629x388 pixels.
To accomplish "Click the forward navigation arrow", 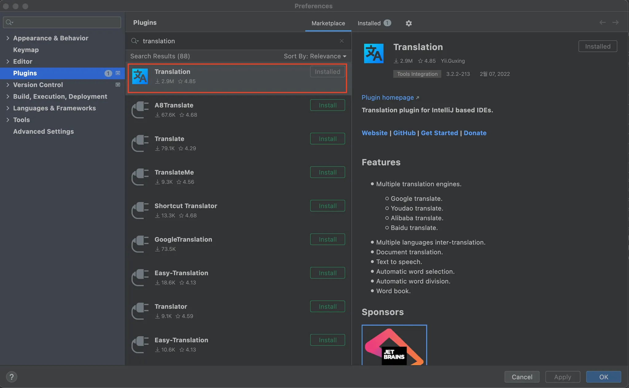I will [615, 22].
